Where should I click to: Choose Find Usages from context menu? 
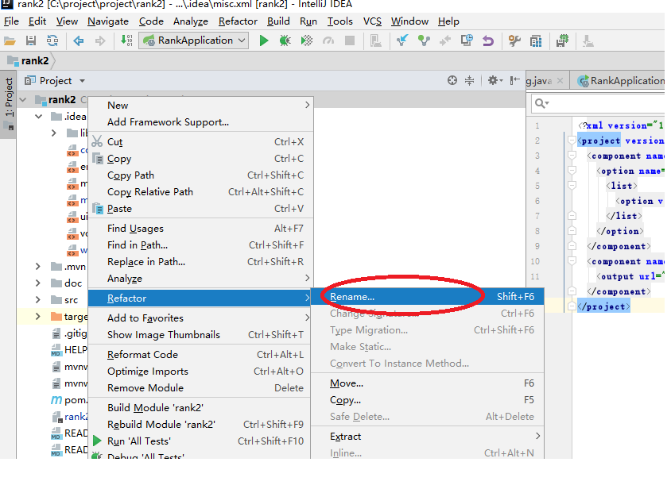click(x=200, y=229)
